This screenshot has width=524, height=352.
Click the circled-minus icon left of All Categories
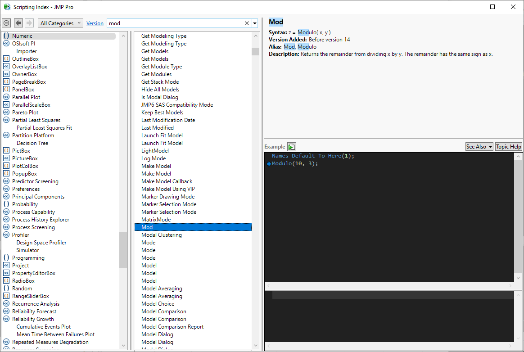click(6, 23)
